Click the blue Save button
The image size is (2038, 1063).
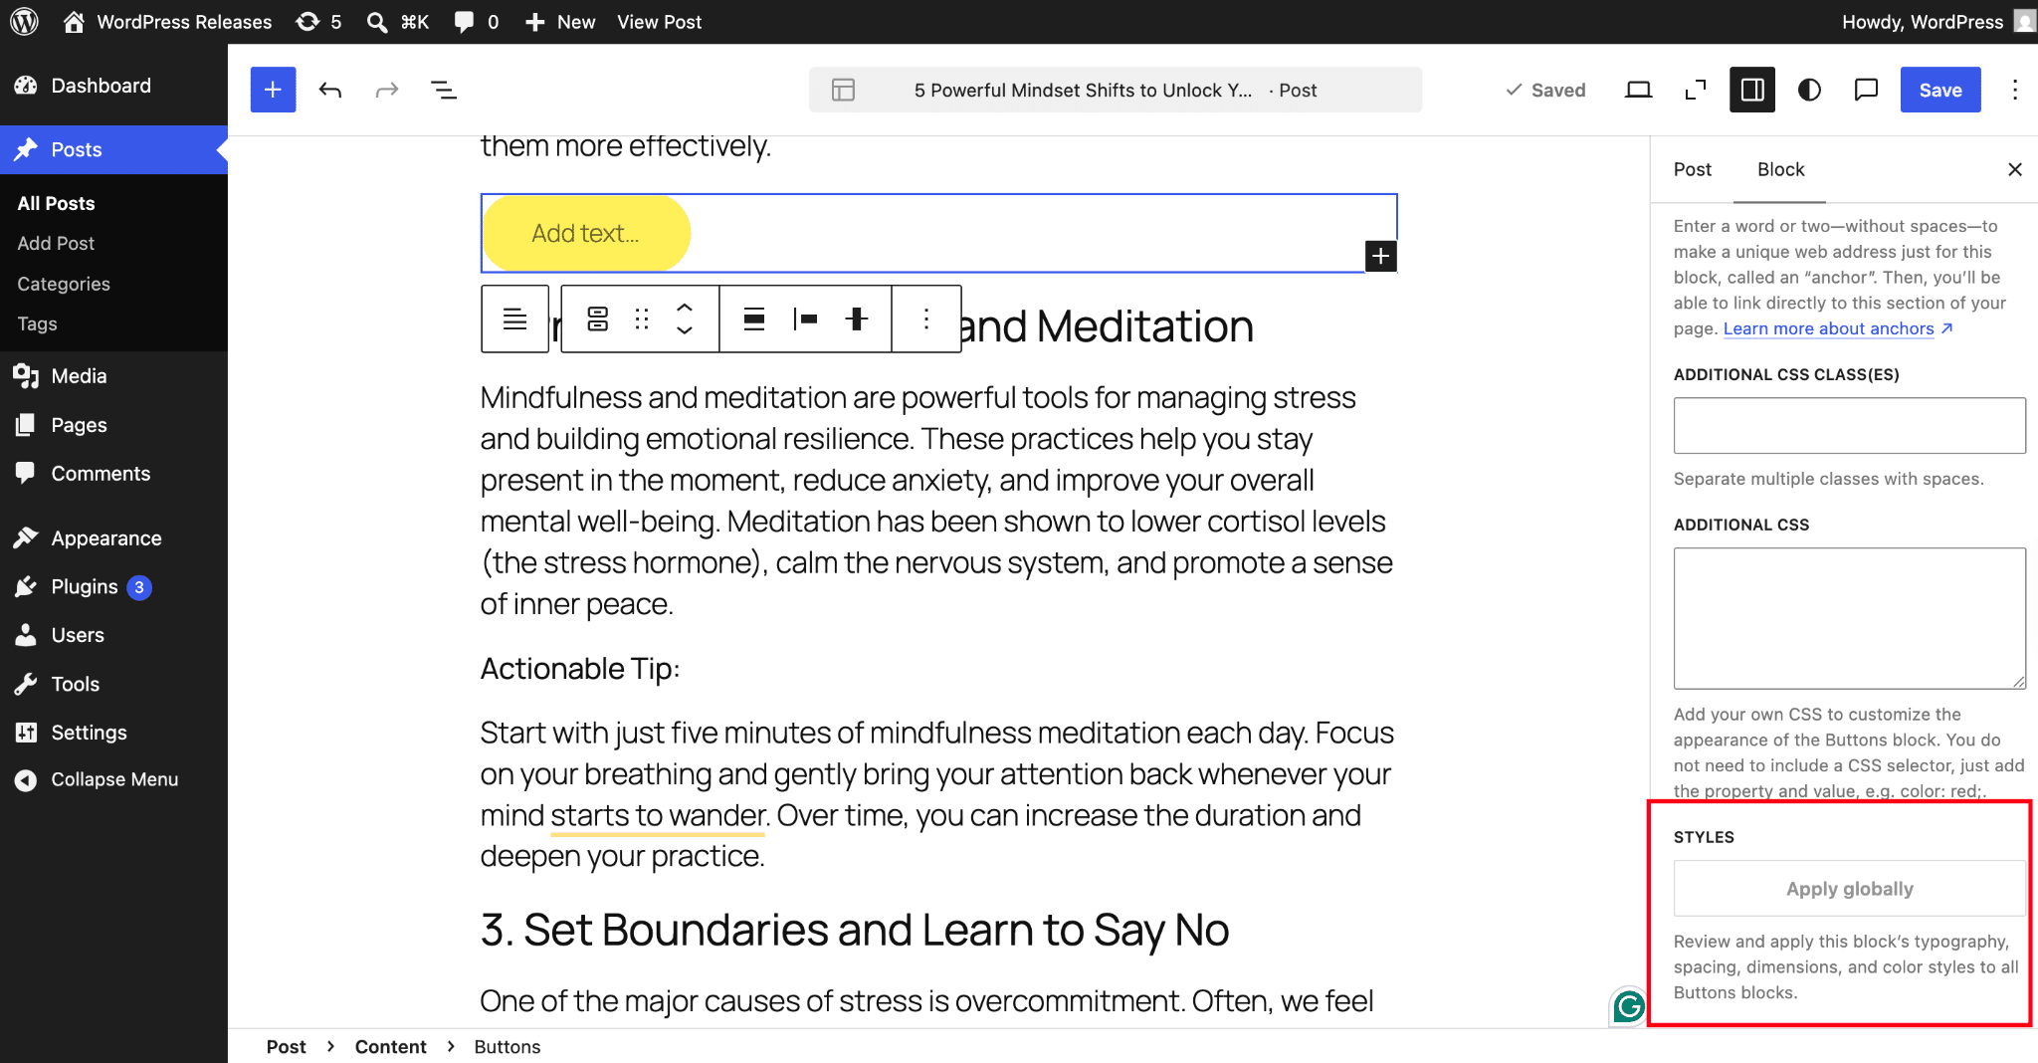1939,90
